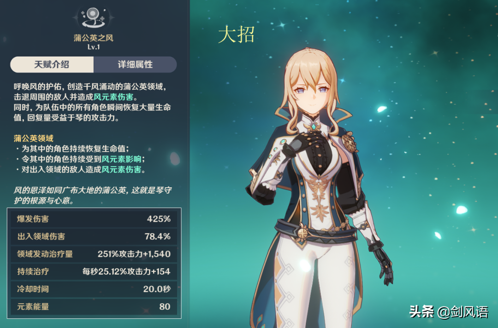Screen dimensions: 498x328
Task: Click the 头条 @剑风语 watermark
Action: click(x=449, y=312)
